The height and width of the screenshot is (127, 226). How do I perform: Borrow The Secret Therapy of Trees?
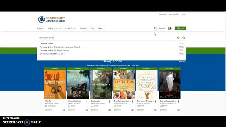click(x=140, y=110)
